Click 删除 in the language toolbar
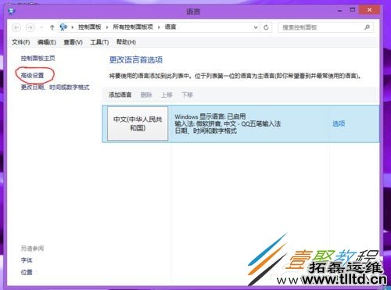Viewport: 391px width, 290px height. (146, 95)
